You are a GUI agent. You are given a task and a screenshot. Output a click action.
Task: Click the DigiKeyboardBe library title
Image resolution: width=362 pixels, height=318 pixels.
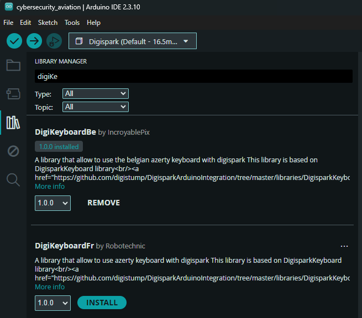65,132
